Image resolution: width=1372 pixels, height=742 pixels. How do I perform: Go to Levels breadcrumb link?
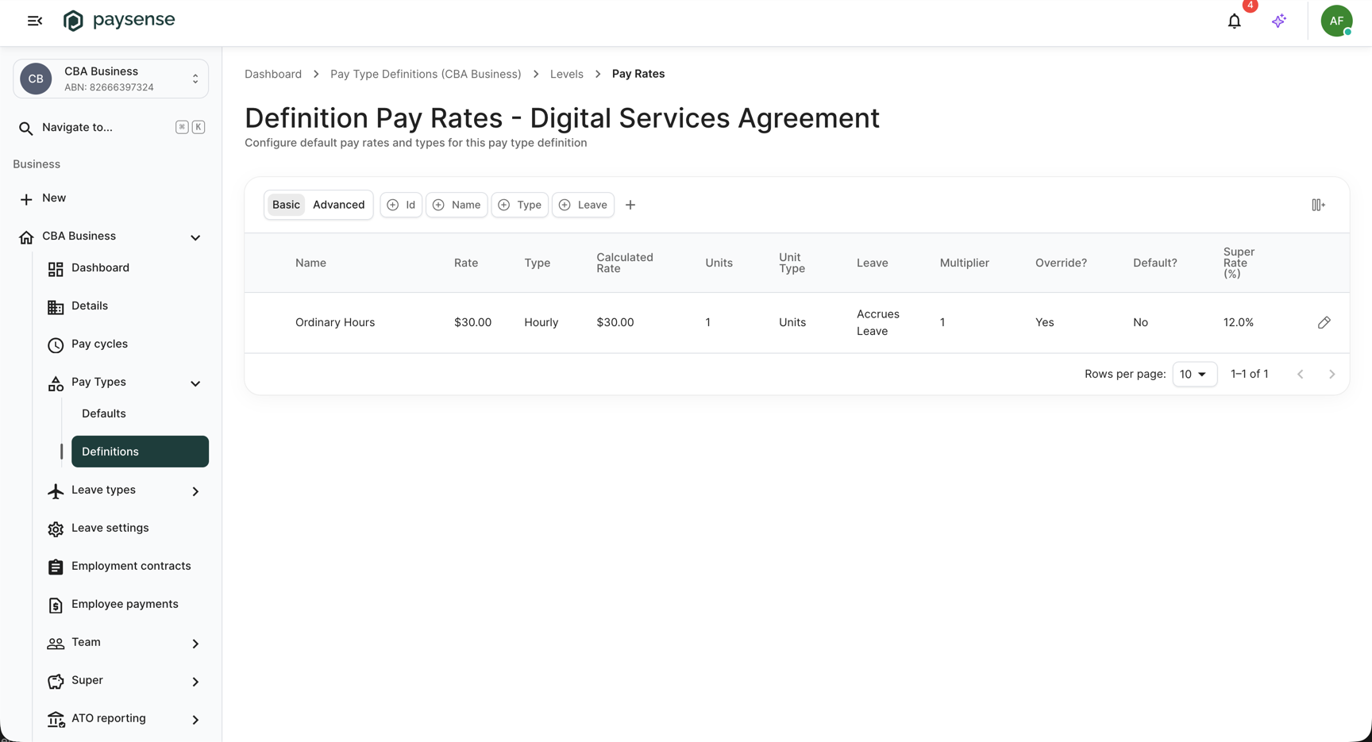pyautogui.click(x=567, y=74)
